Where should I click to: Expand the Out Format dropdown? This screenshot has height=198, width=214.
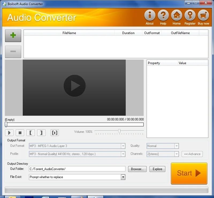[x=123, y=146]
